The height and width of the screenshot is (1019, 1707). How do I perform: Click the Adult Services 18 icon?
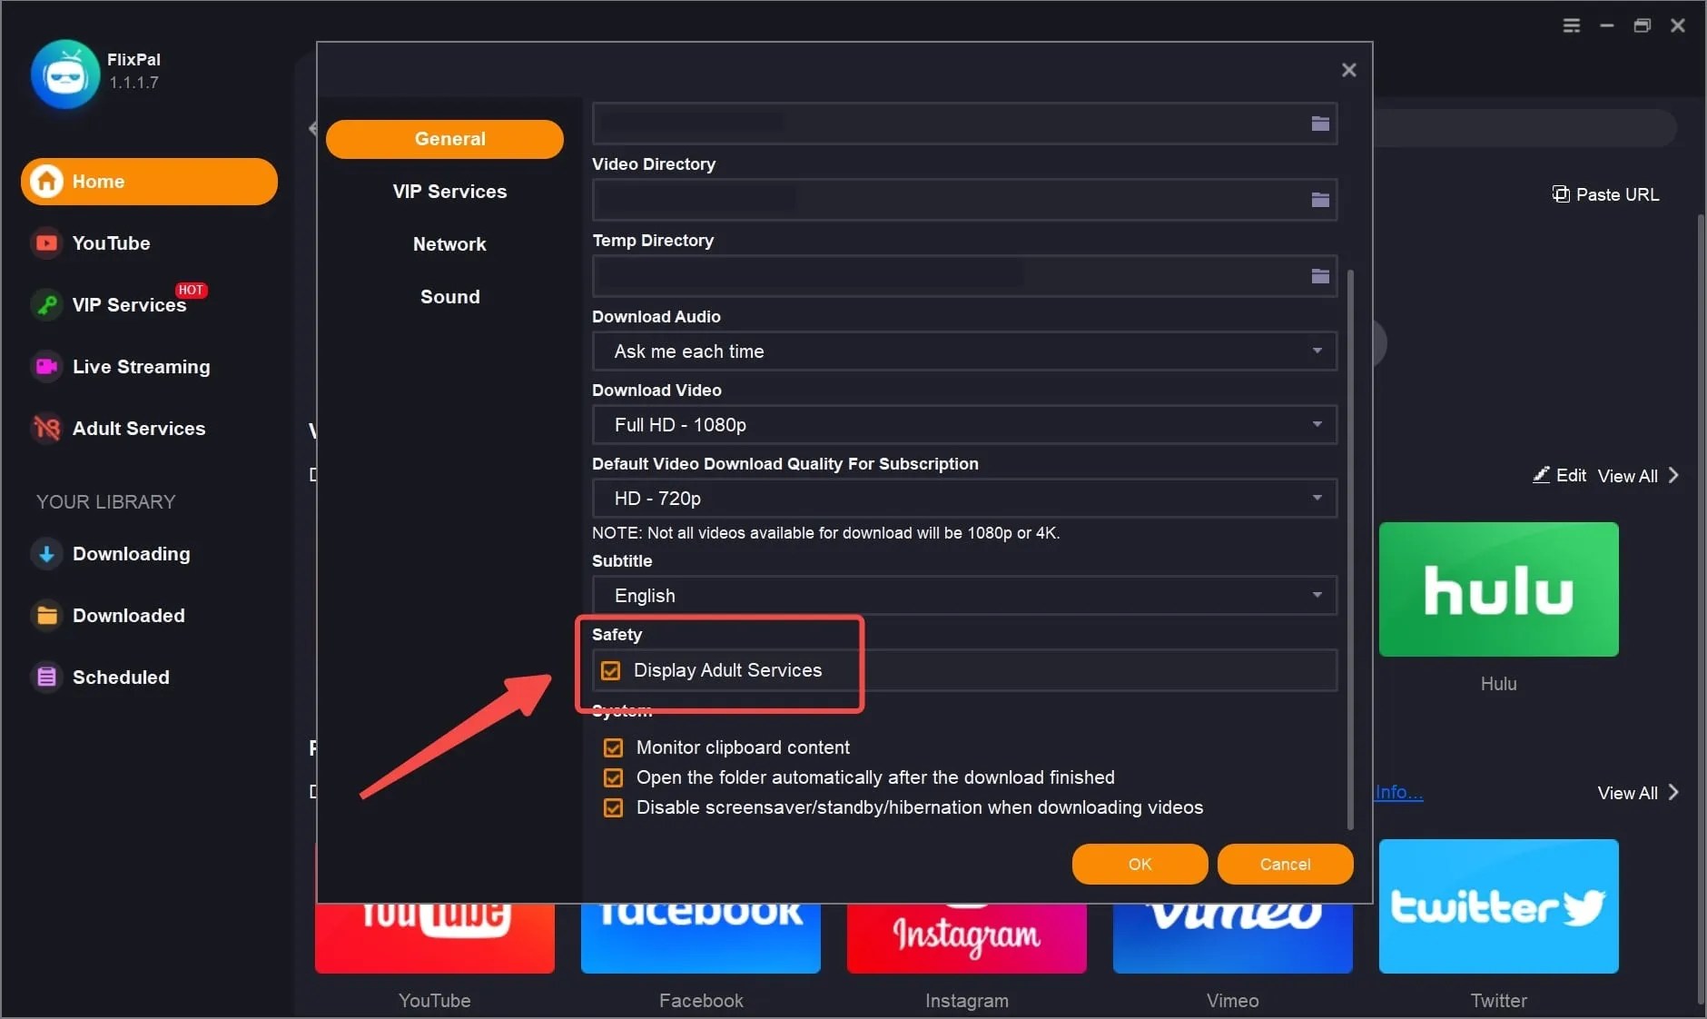tap(46, 429)
